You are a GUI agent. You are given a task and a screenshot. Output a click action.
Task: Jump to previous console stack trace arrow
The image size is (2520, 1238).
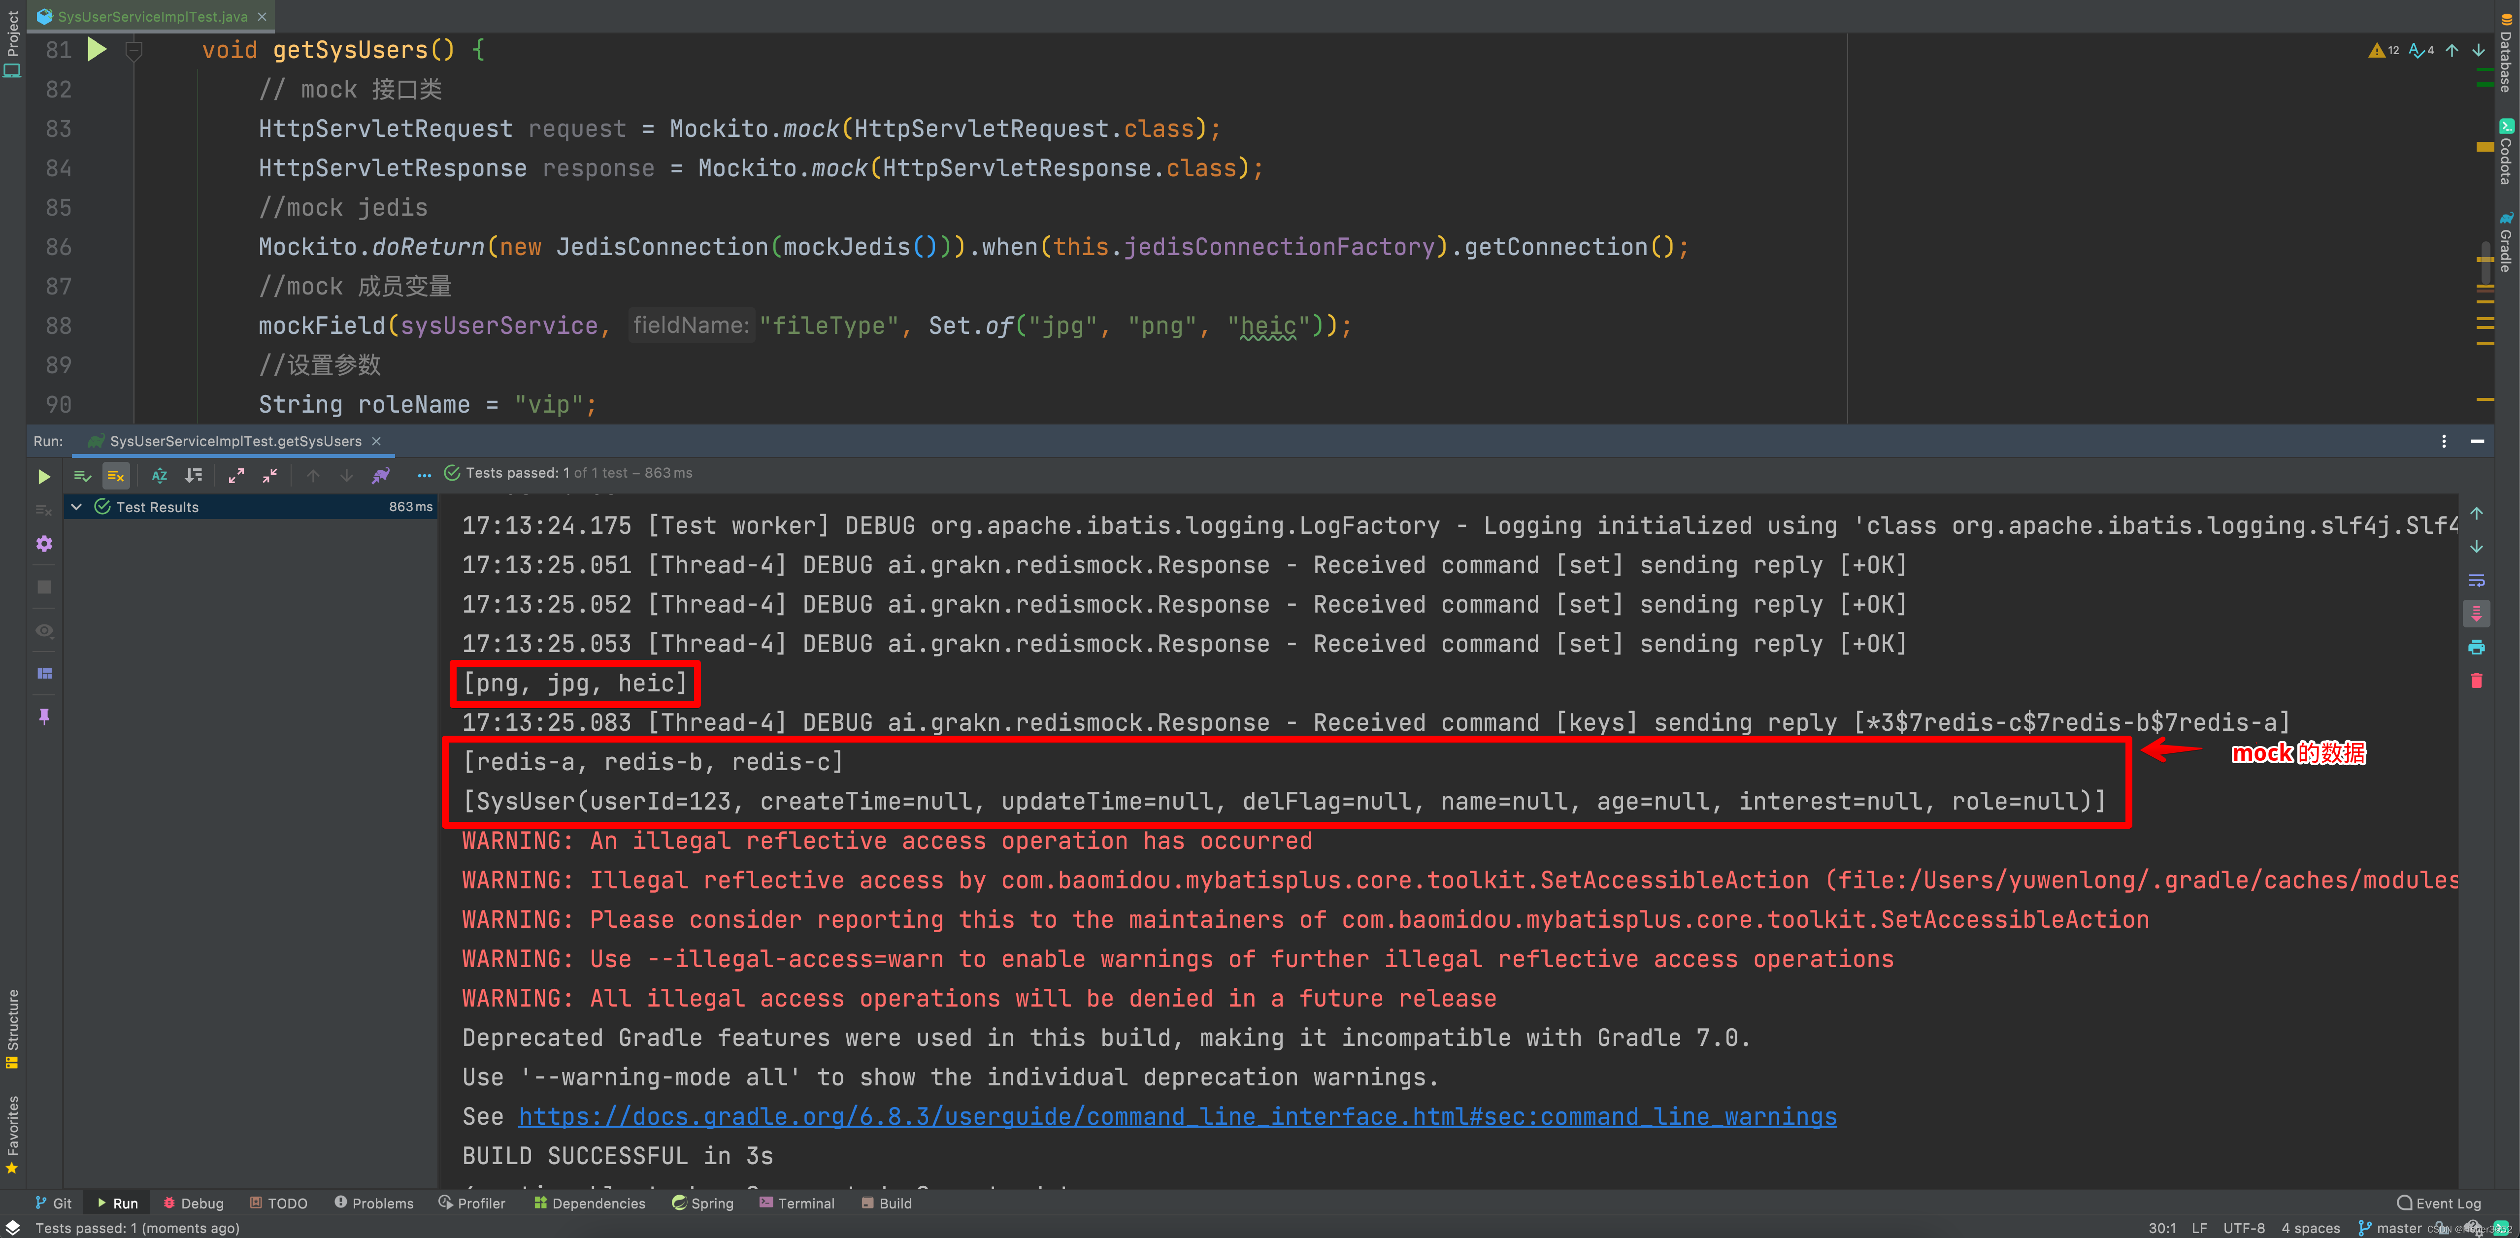pyautogui.click(x=2476, y=514)
